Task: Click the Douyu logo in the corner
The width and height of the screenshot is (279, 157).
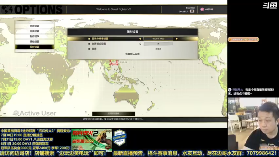Action: pos(270,5)
